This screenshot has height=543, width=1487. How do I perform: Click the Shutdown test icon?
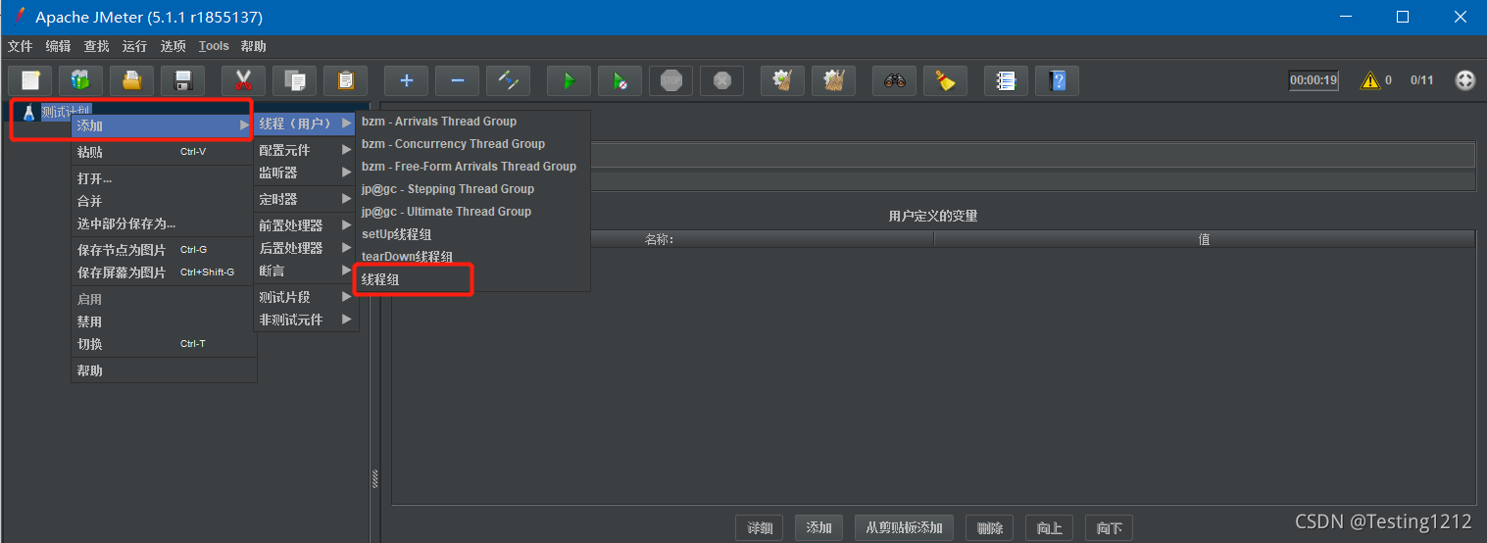point(721,80)
